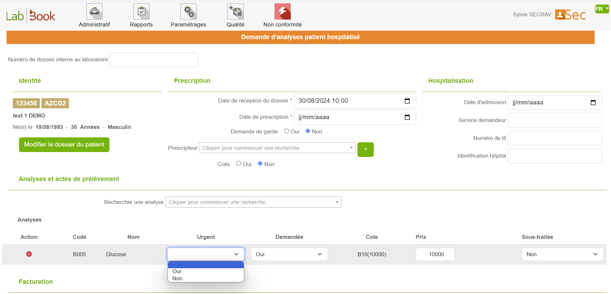Click Modifier le dossier du patient button
611x294 pixels.
point(64,145)
